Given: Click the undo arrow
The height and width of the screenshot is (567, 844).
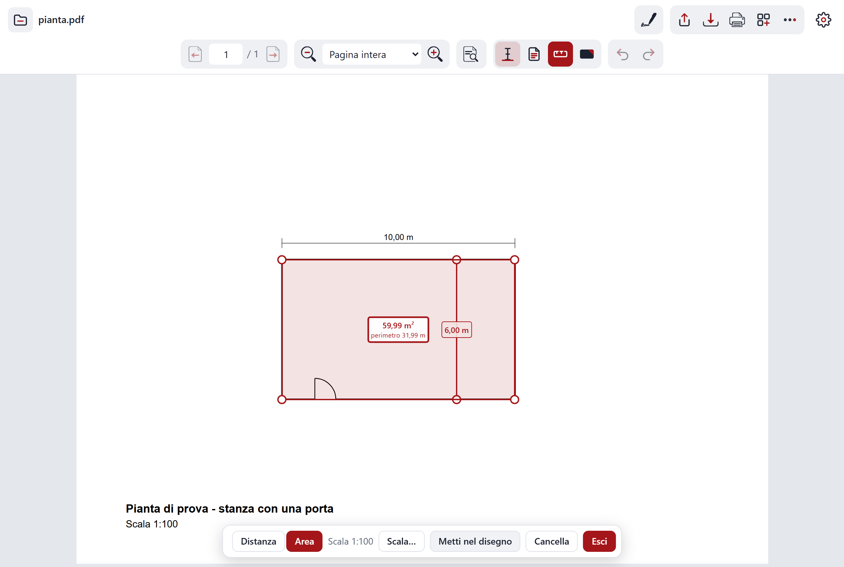Looking at the screenshot, I should click(x=622, y=54).
